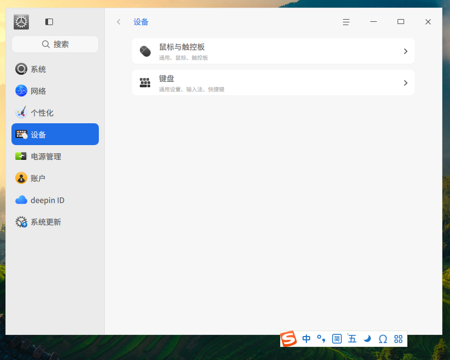Viewport: 450px width, 360px height.
Task: Switch 五 Wubi input mode
Action: pyautogui.click(x=352, y=339)
